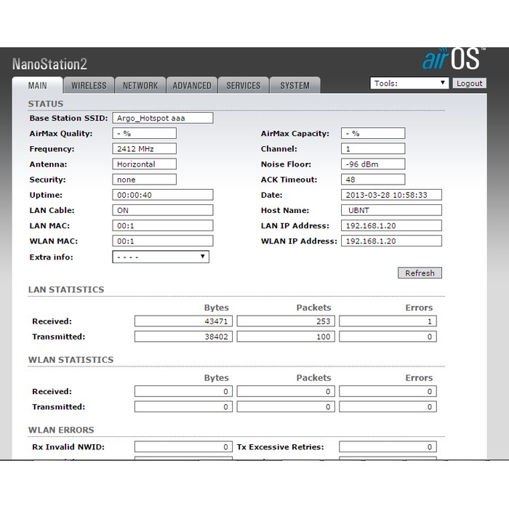Click the Noise Floor -96 dBm field

click(373, 164)
